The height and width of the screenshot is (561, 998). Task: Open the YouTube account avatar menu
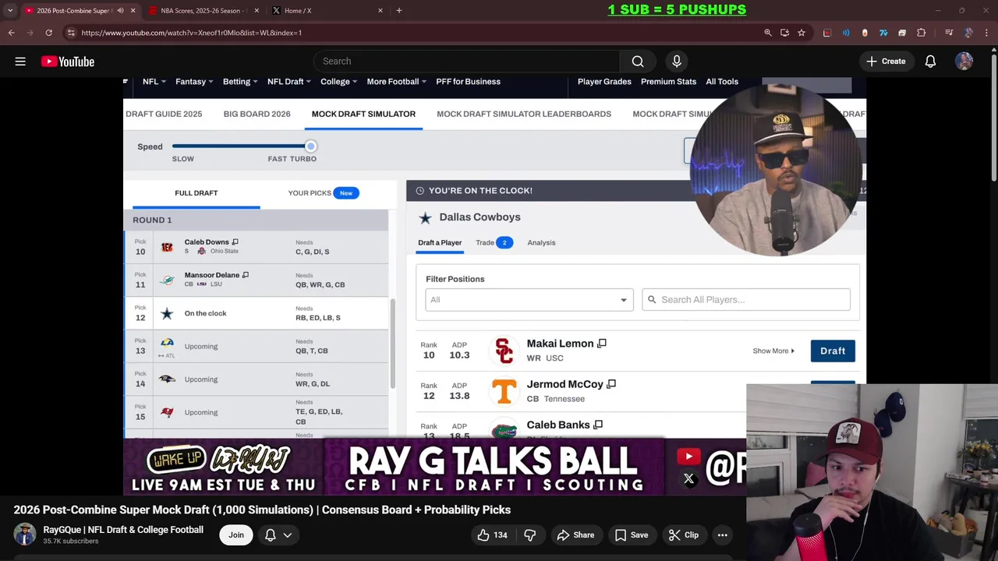(x=964, y=62)
